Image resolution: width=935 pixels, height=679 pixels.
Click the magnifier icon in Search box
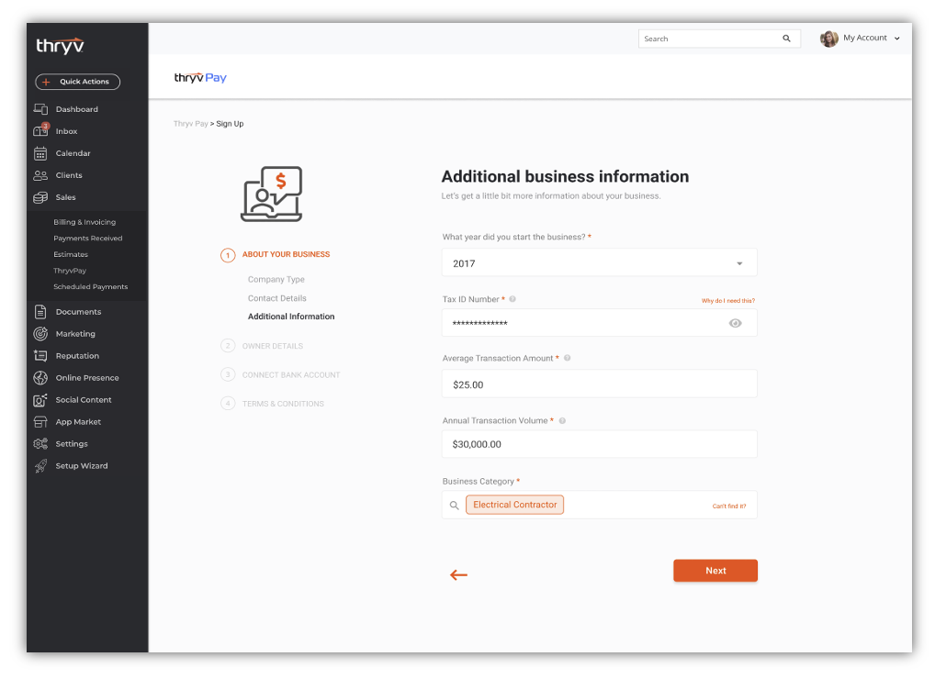[x=786, y=39]
